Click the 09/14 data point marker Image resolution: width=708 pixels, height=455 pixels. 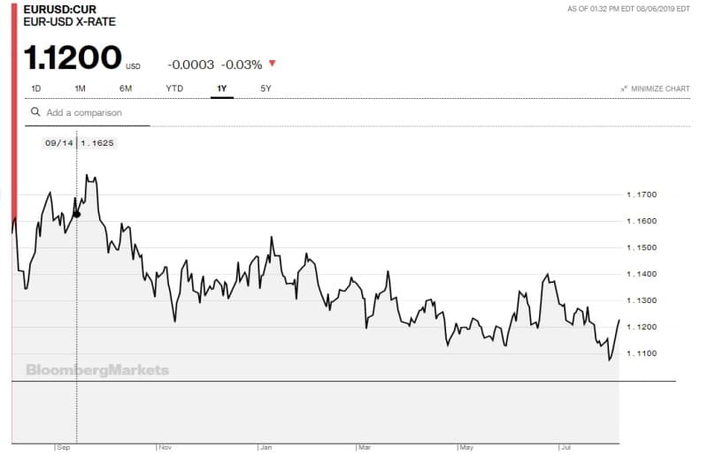77,214
